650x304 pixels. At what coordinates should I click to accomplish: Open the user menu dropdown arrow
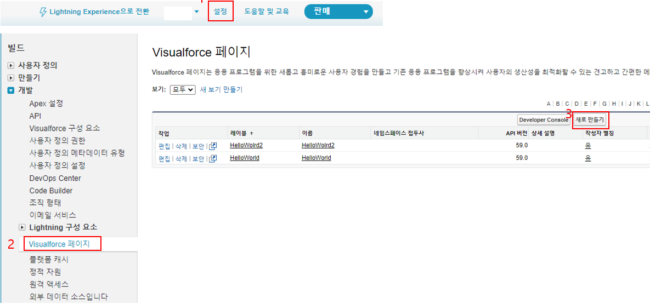click(197, 12)
